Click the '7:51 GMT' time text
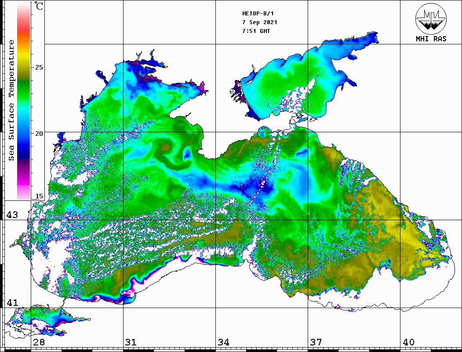462x352 pixels. click(x=256, y=31)
